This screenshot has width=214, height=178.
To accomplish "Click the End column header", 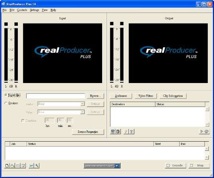I will [192, 144].
